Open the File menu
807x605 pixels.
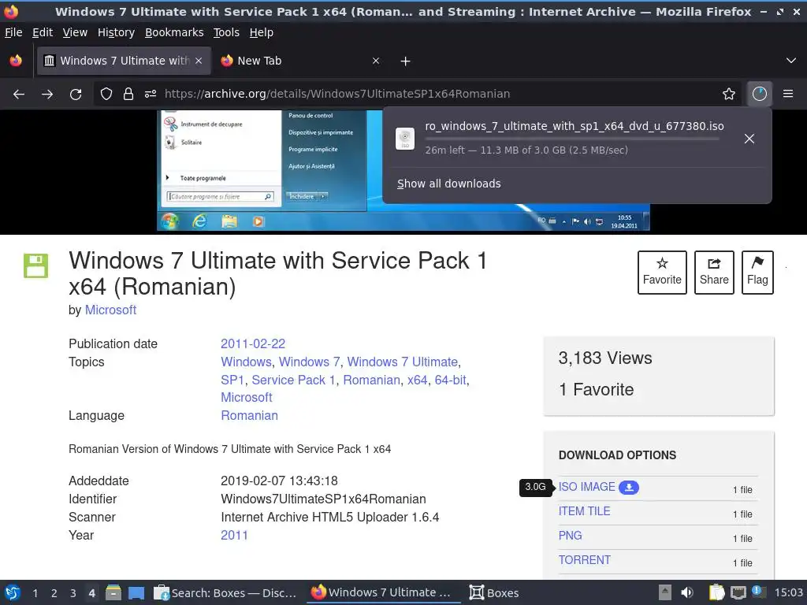13,32
